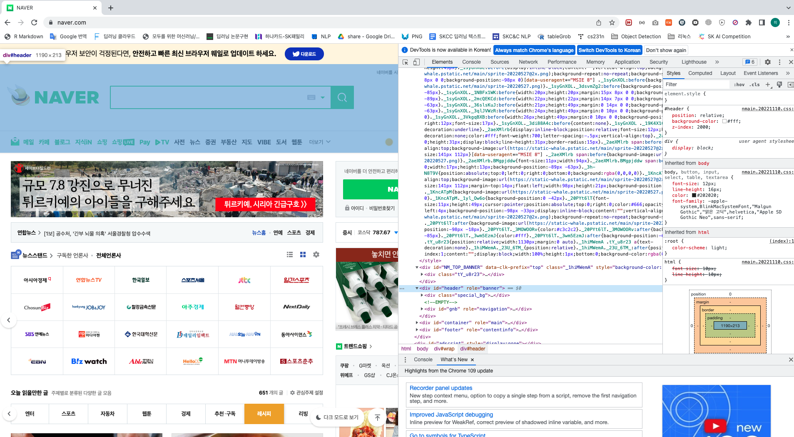Open the Recorder panel updates link
The height and width of the screenshot is (437, 794).
[x=441, y=388]
